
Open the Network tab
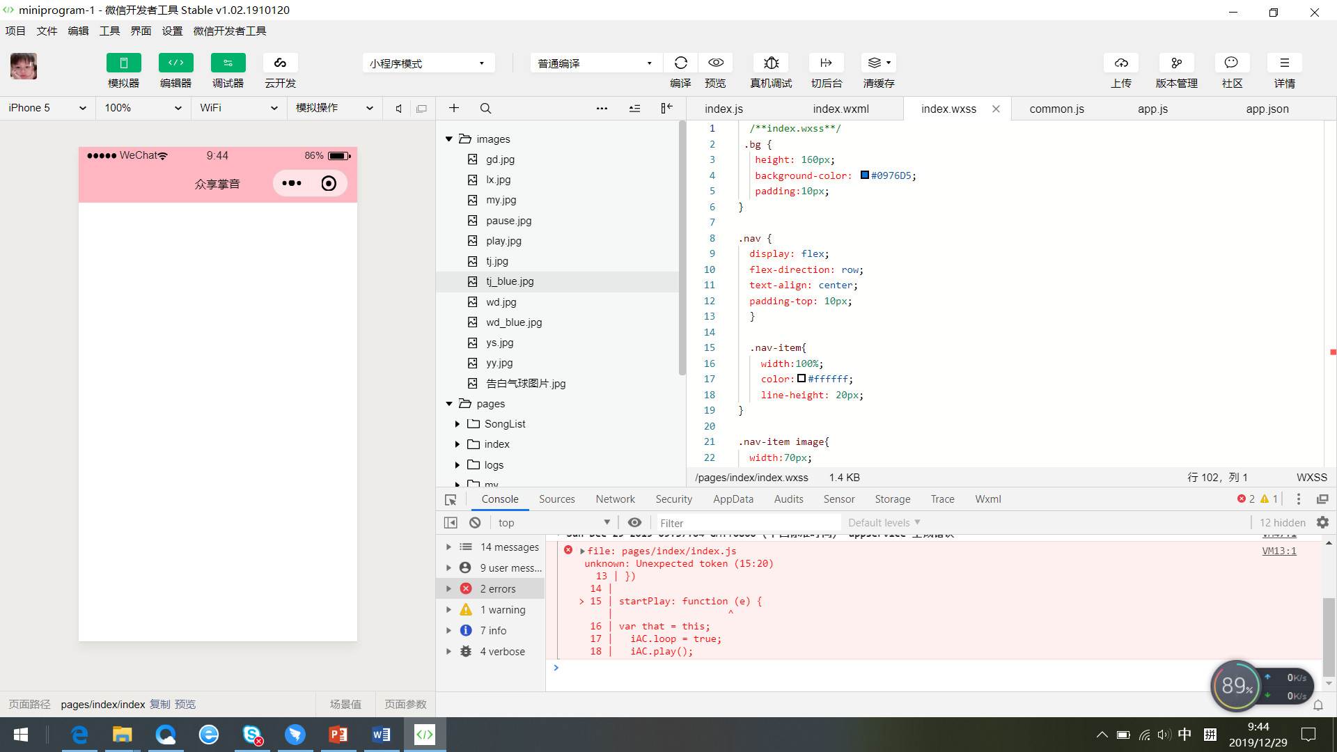click(615, 499)
